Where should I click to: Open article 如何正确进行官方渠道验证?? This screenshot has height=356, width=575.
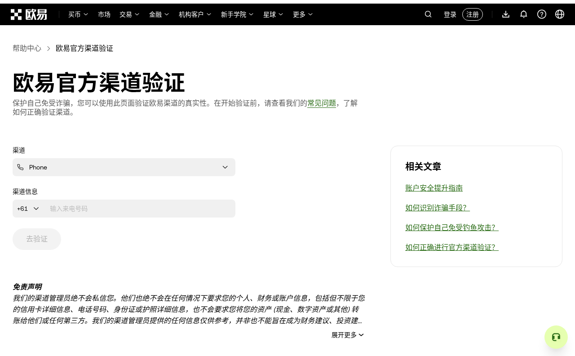click(x=452, y=247)
